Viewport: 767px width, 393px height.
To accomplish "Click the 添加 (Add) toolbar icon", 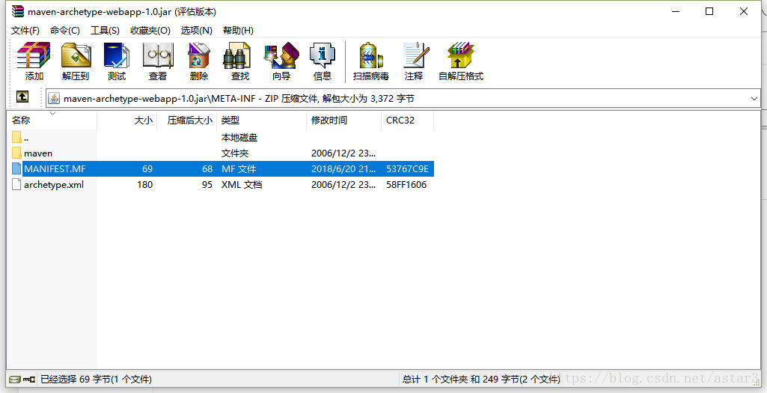I will click(x=34, y=55).
